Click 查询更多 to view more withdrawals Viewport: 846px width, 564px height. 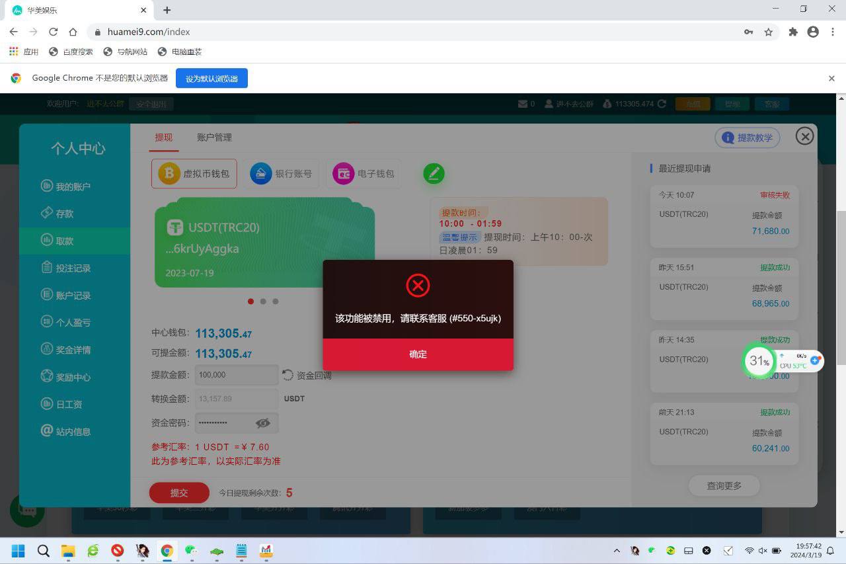(x=724, y=486)
